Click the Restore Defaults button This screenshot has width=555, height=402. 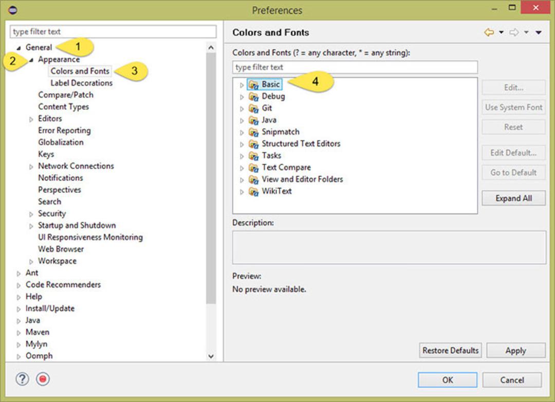point(450,350)
